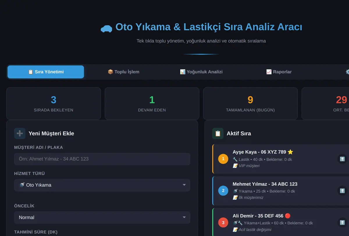Click the number 2 badge of Mehmet Yılmaz
The height and width of the screenshot is (236, 349).
pyautogui.click(x=223, y=191)
